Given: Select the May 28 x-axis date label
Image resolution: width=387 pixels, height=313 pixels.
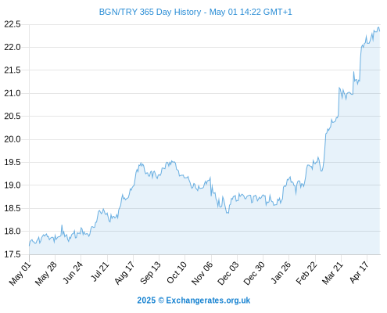Looking at the screenshot, I should 46,274.
